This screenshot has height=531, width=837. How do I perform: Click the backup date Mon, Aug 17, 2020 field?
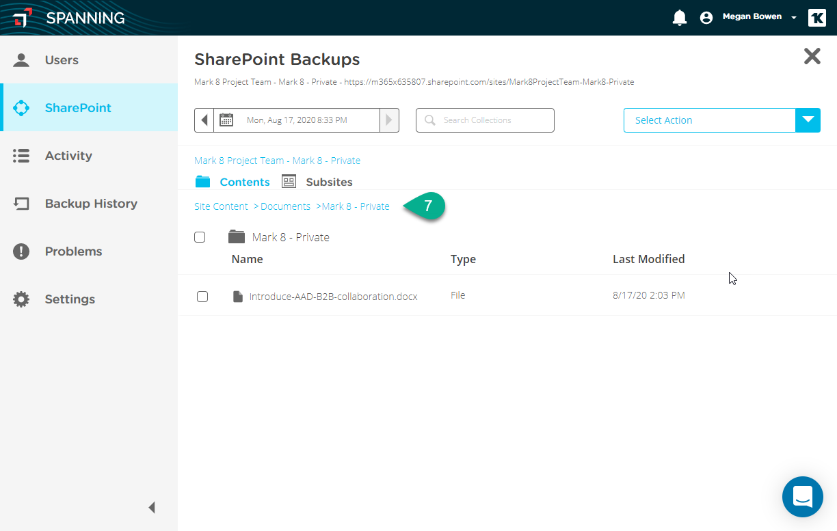[297, 120]
